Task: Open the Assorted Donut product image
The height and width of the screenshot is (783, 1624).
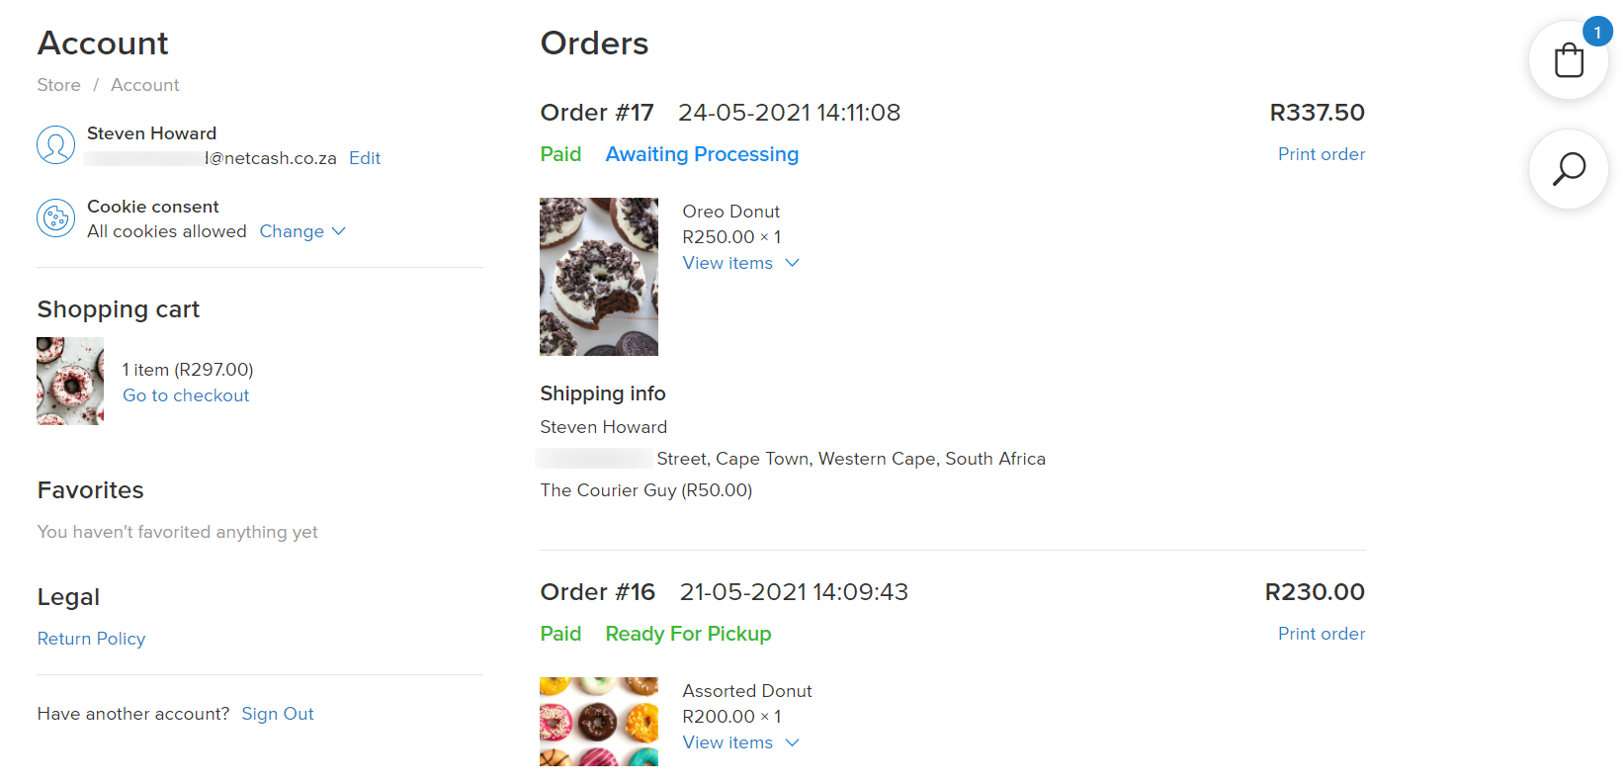Action: click(599, 722)
